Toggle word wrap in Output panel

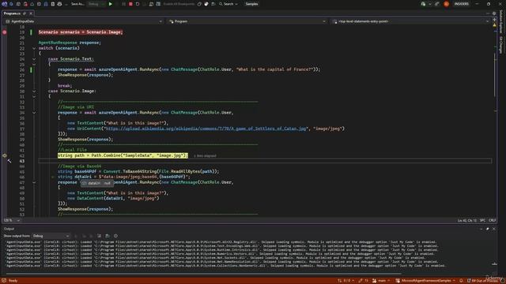(x=108, y=236)
